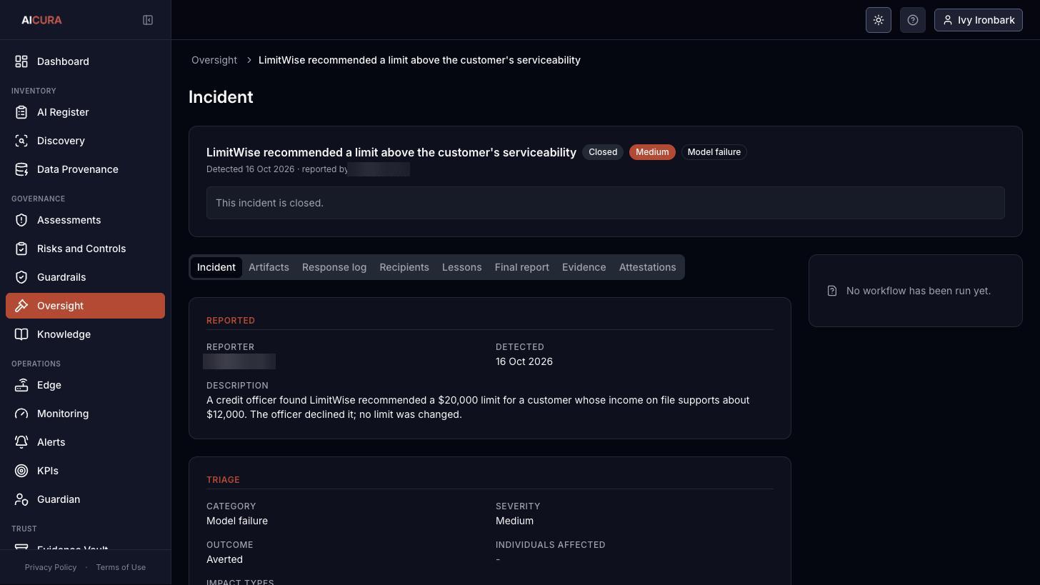Image resolution: width=1040 pixels, height=585 pixels.
Task: Click the Guardrails shield-check icon
Action: (x=21, y=277)
